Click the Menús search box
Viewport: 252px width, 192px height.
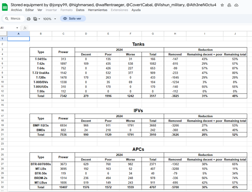(14, 18)
